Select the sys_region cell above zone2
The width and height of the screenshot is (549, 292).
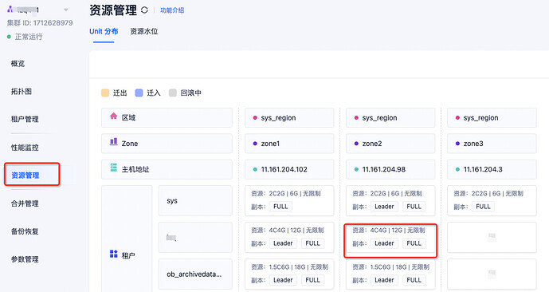coord(390,118)
